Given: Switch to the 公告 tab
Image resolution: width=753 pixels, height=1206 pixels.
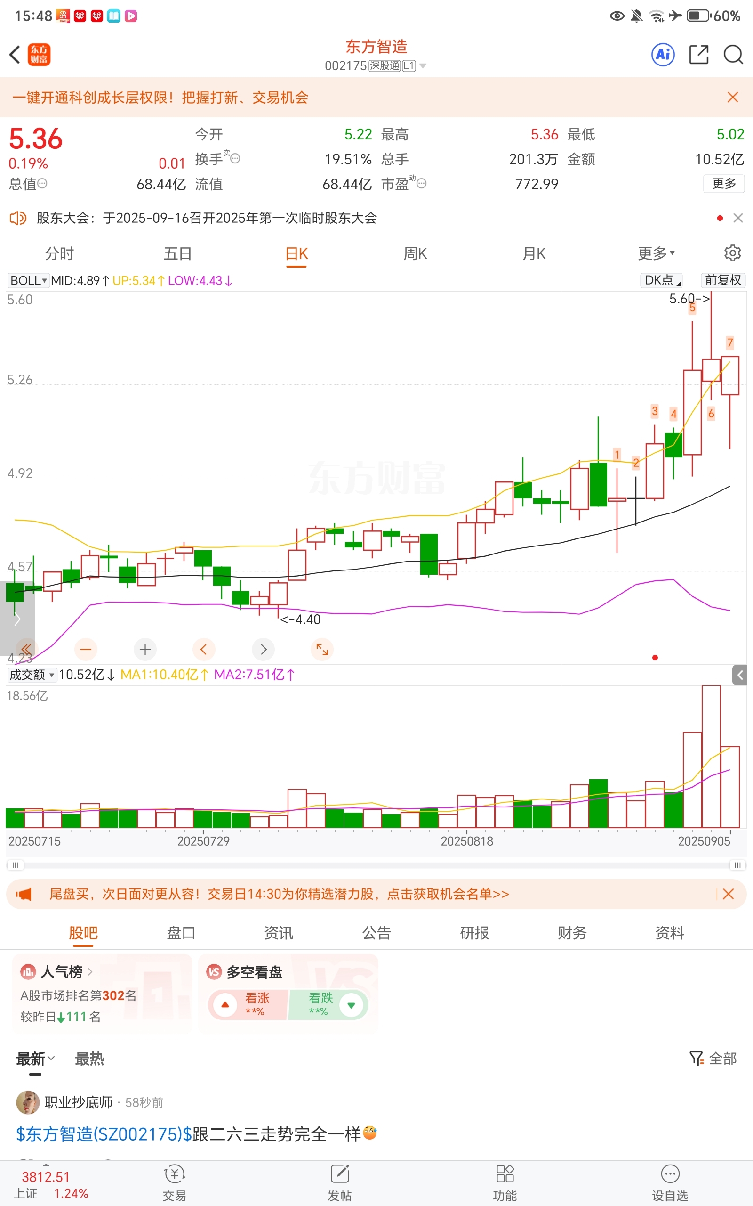Looking at the screenshot, I should tap(376, 933).
